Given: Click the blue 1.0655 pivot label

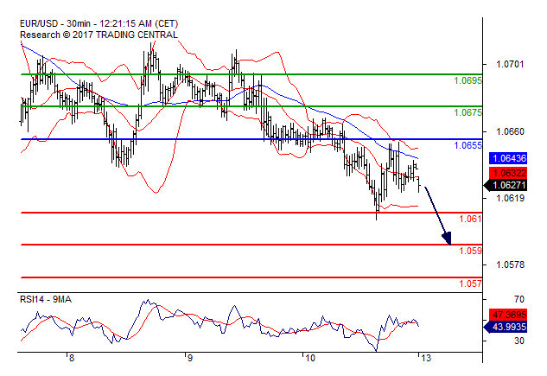Looking at the screenshot, I should (x=467, y=145).
